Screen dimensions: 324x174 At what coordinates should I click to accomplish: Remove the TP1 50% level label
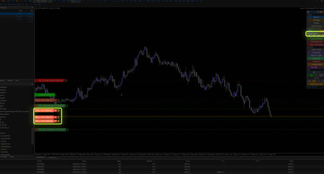pos(36,106)
